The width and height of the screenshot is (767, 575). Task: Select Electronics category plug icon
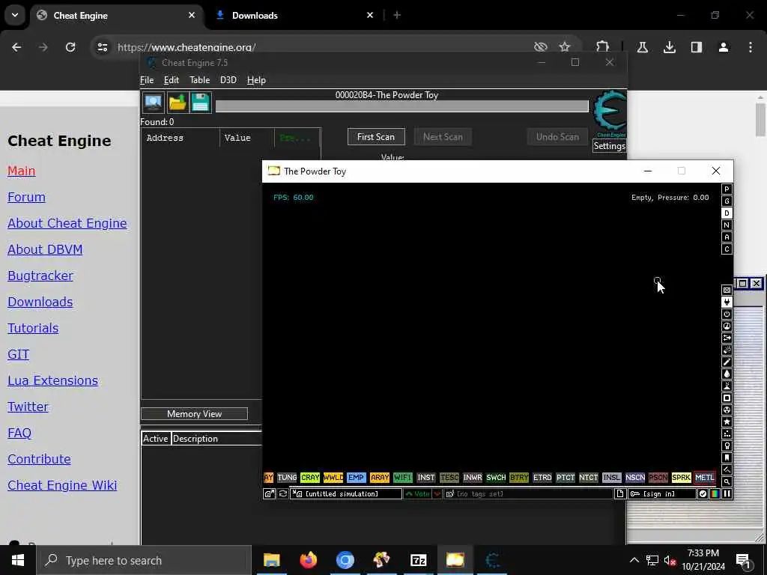coord(727,302)
